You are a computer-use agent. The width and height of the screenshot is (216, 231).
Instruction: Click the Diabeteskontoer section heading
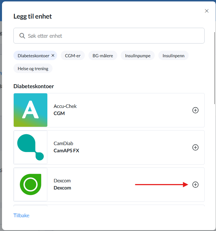(34, 86)
